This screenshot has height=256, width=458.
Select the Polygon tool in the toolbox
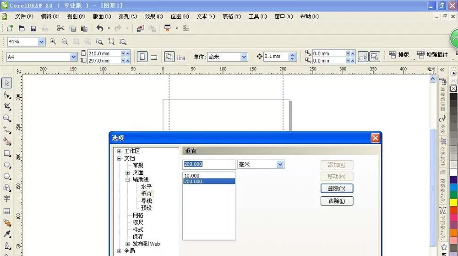pyautogui.click(x=7, y=176)
